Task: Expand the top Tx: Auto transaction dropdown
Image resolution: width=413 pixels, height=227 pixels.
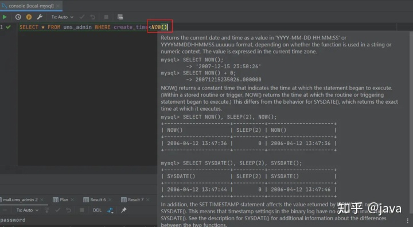Action: pyautogui.click(x=62, y=17)
